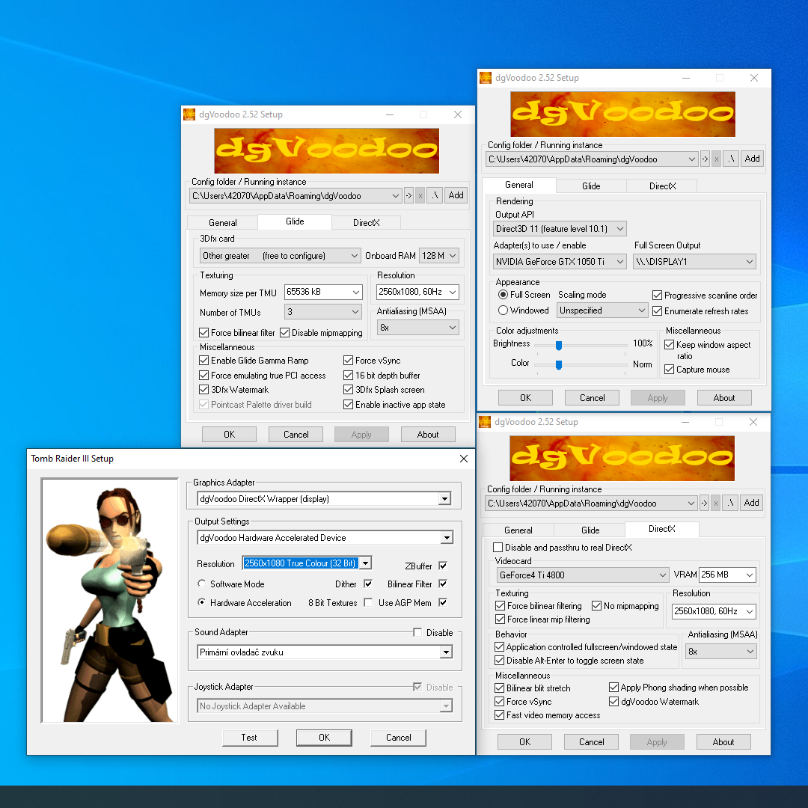808x808 pixels.
Task: Enable 8 Bit Textures checkbox
Action: click(x=368, y=602)
